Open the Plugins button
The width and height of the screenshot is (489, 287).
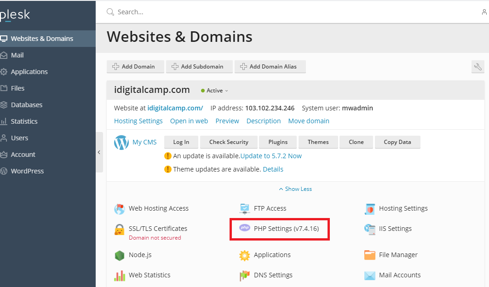coord(278,142)
